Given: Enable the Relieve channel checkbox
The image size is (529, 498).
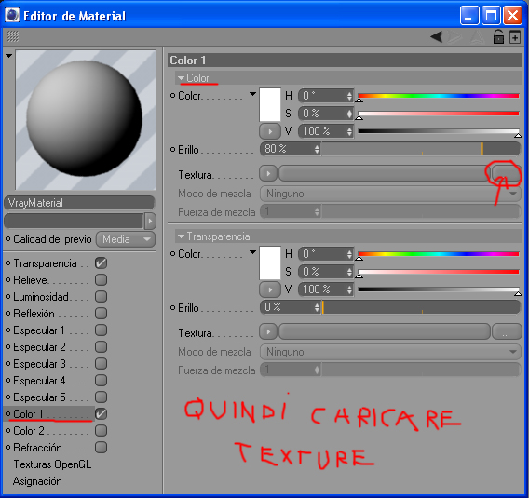Looking at the screenshot, I should point(101,280).
